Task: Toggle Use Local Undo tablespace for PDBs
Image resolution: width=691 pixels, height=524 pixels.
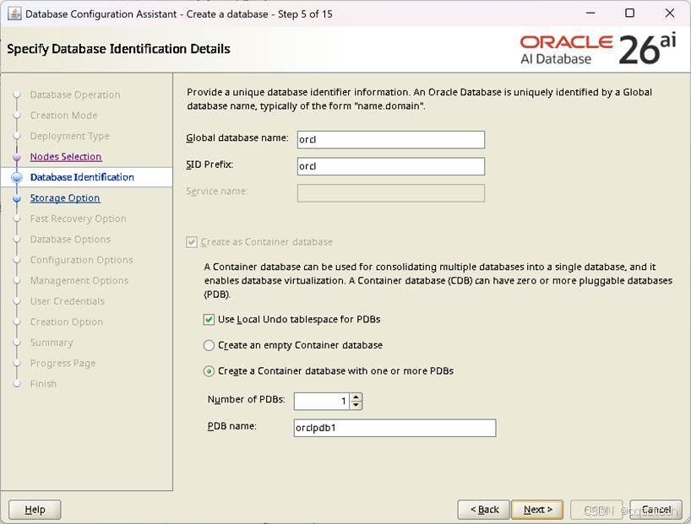Action: click(209, 319)
